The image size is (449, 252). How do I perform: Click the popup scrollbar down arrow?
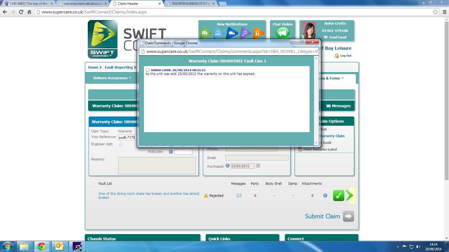click(316, 143)
